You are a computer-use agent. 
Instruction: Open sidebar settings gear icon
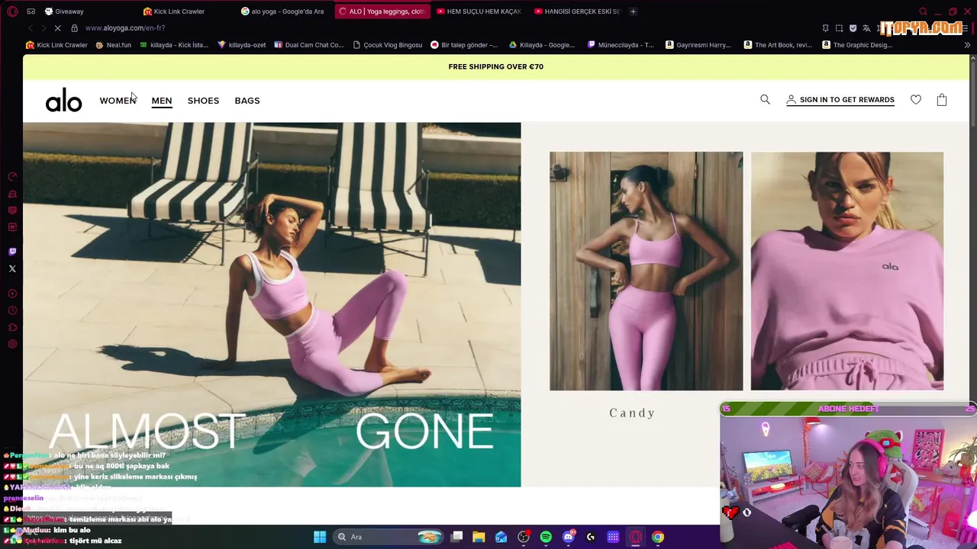pyautogui.click(x=12, y=344)
